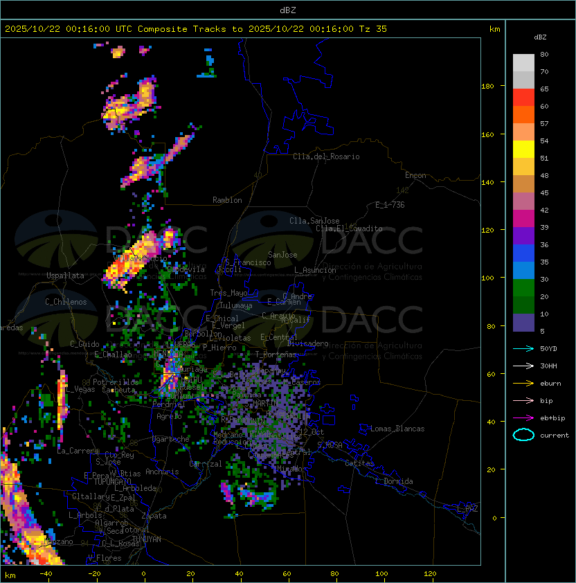Pick the purple swatch between 39 and 36
Viewport: 576px width, 583px height.
click(523, 235)
